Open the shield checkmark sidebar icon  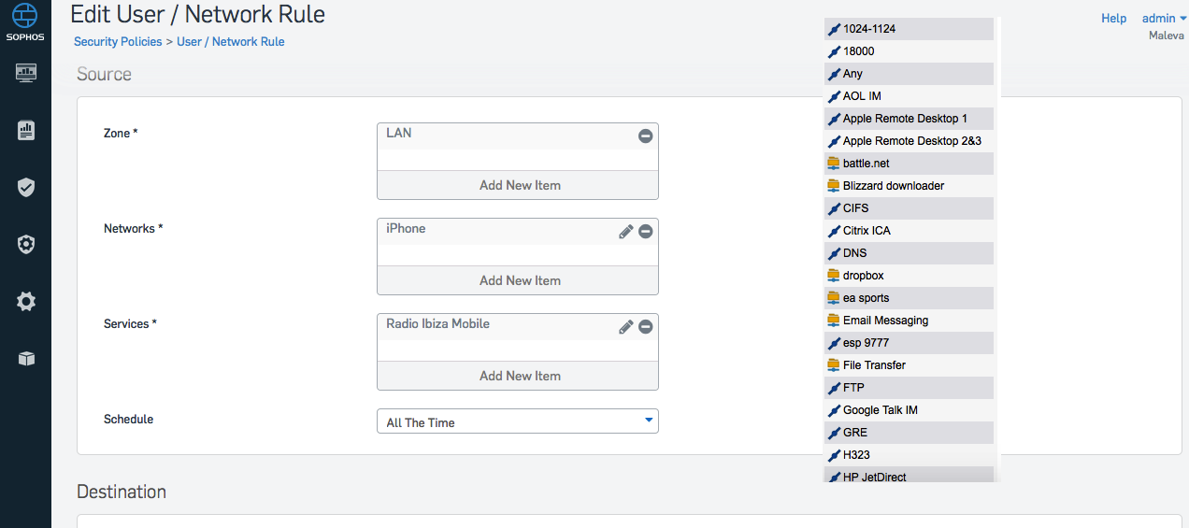(26, 188)
